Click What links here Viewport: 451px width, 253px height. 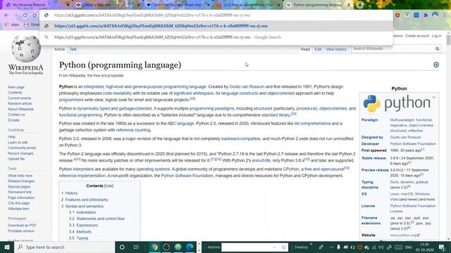[20, 176]
